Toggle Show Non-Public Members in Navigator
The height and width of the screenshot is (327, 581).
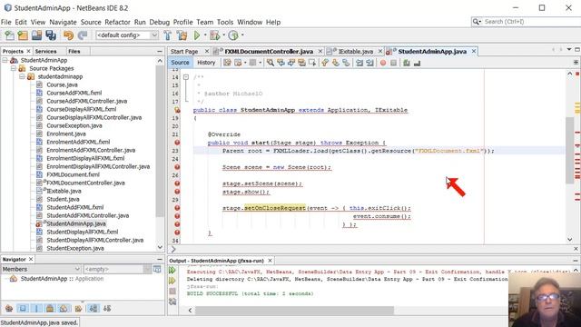(50, 308)
